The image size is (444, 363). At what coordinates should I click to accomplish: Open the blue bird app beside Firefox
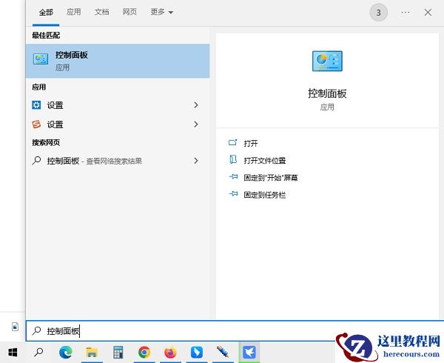(x=197, y=352)
